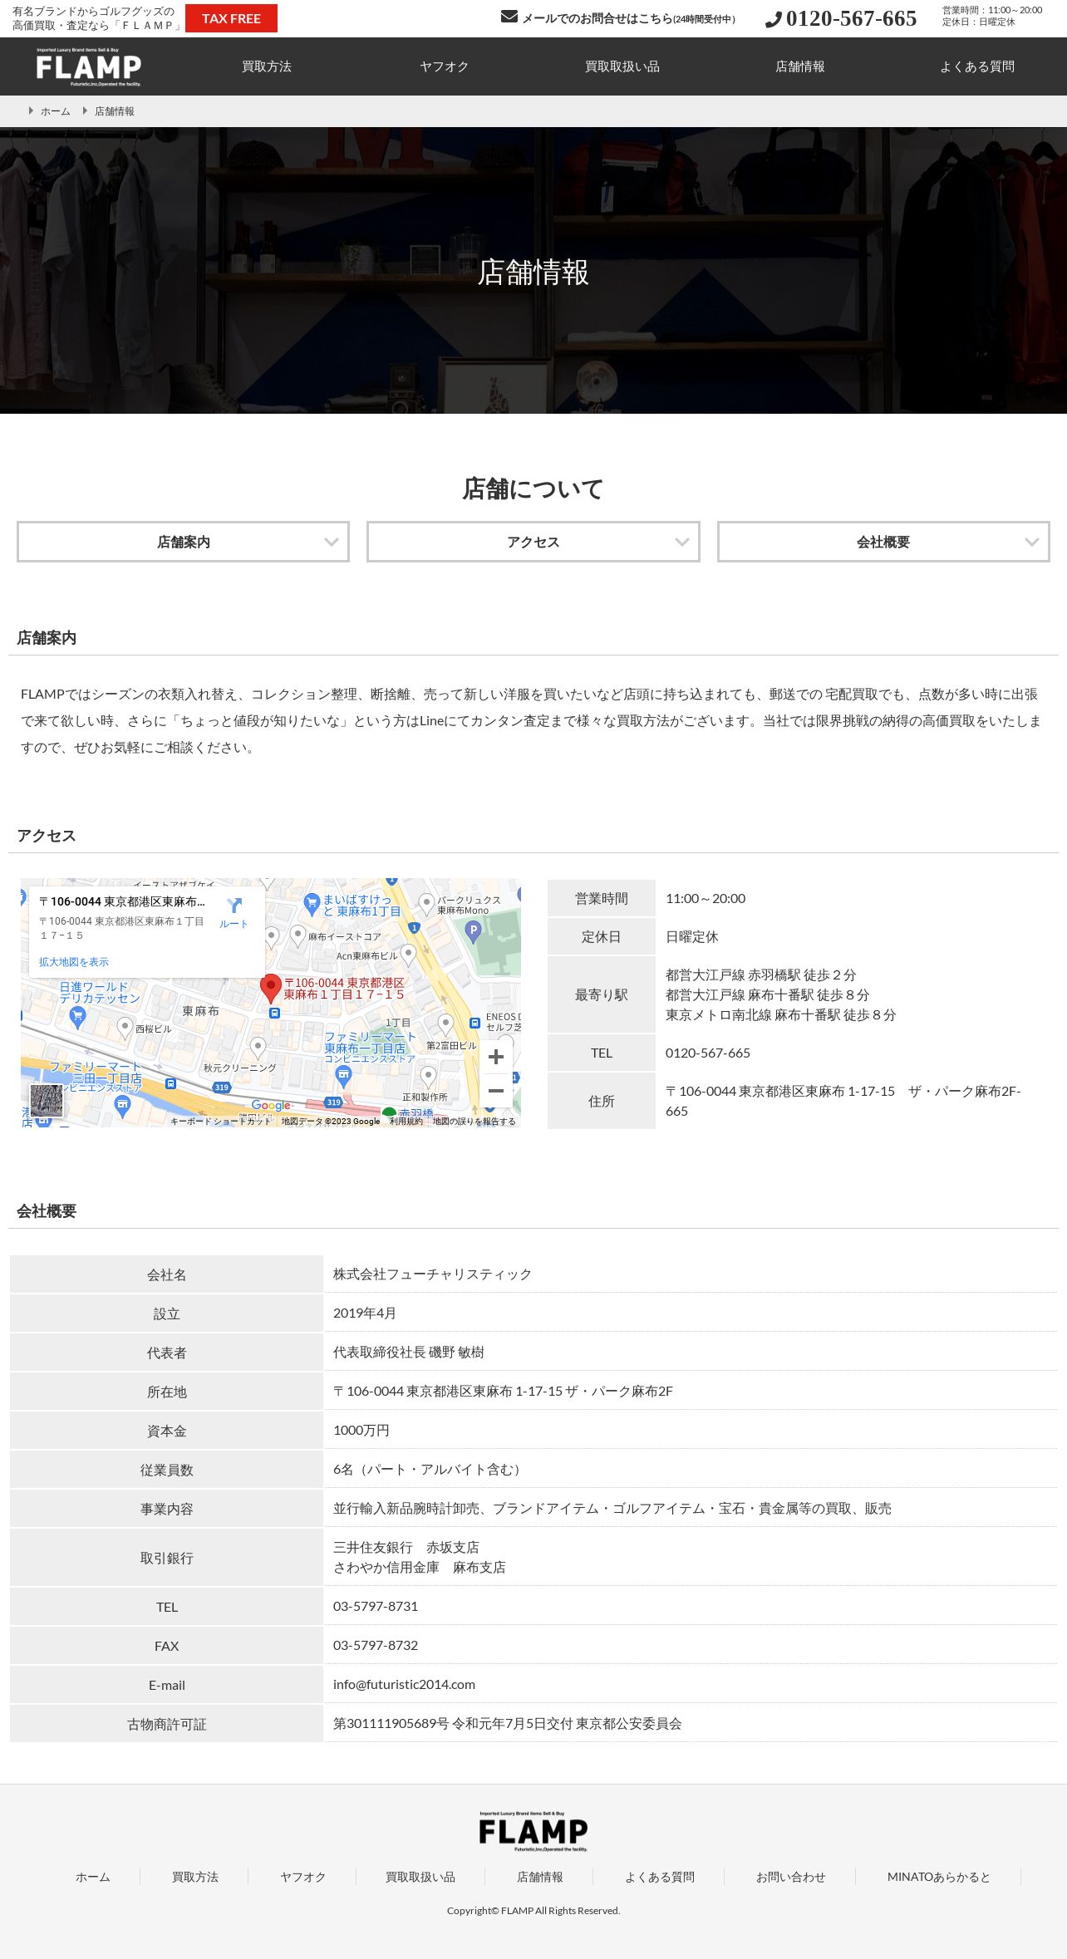Click 地図の誤りを報告する on the map

pyautogui.click(x=474, y=1122)
